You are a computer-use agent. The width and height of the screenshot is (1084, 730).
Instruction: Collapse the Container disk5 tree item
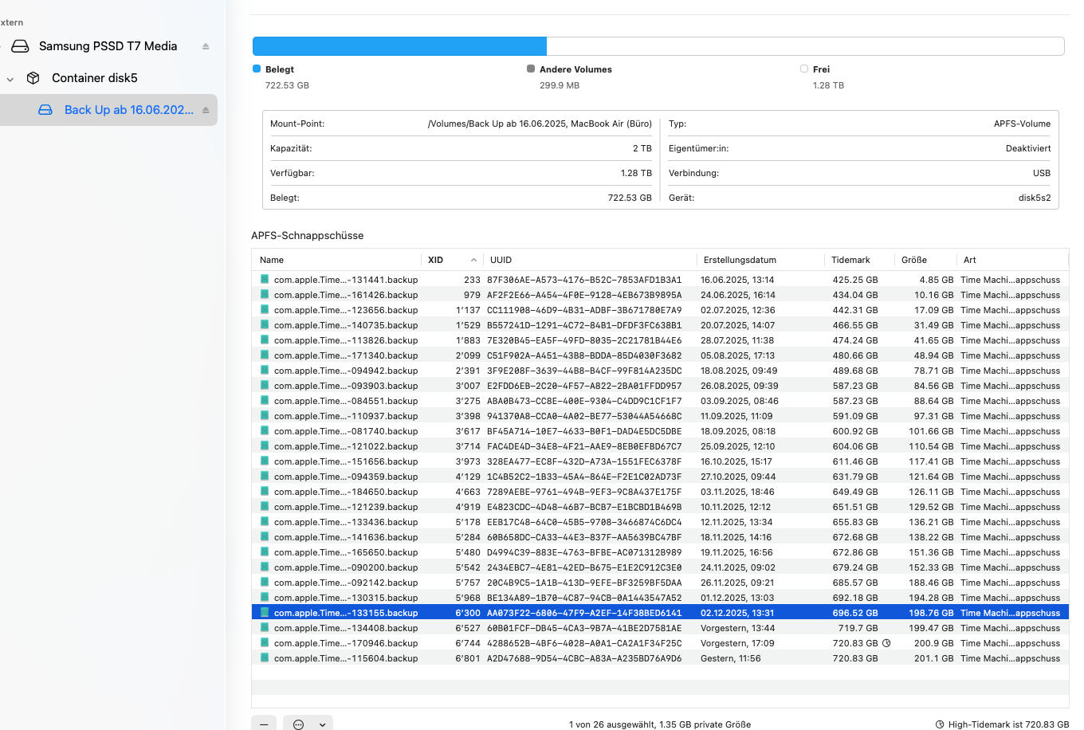pyautogui.click(x=10, y=79)
